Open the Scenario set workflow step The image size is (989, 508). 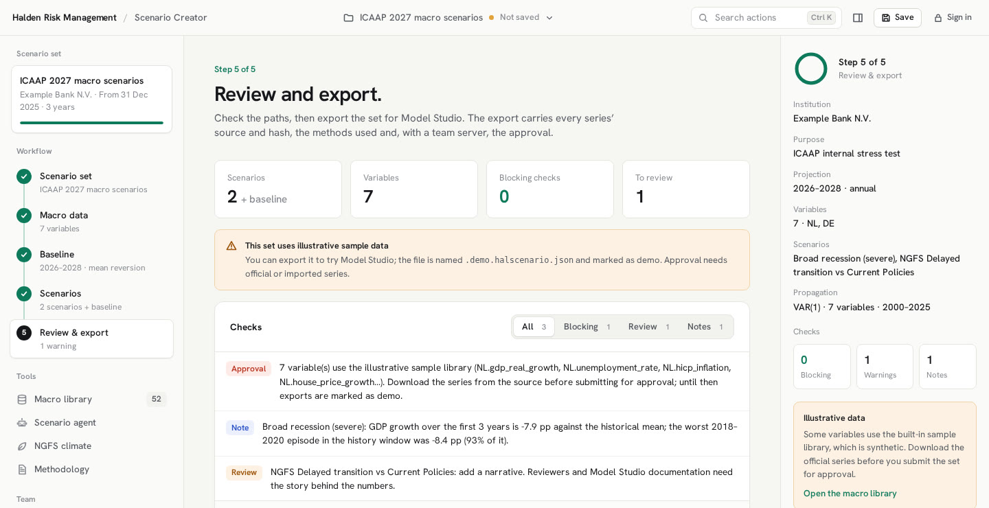[x=91, y=183]
